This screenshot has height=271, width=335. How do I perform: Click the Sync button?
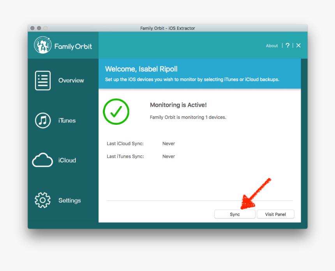tap(235, 214)
